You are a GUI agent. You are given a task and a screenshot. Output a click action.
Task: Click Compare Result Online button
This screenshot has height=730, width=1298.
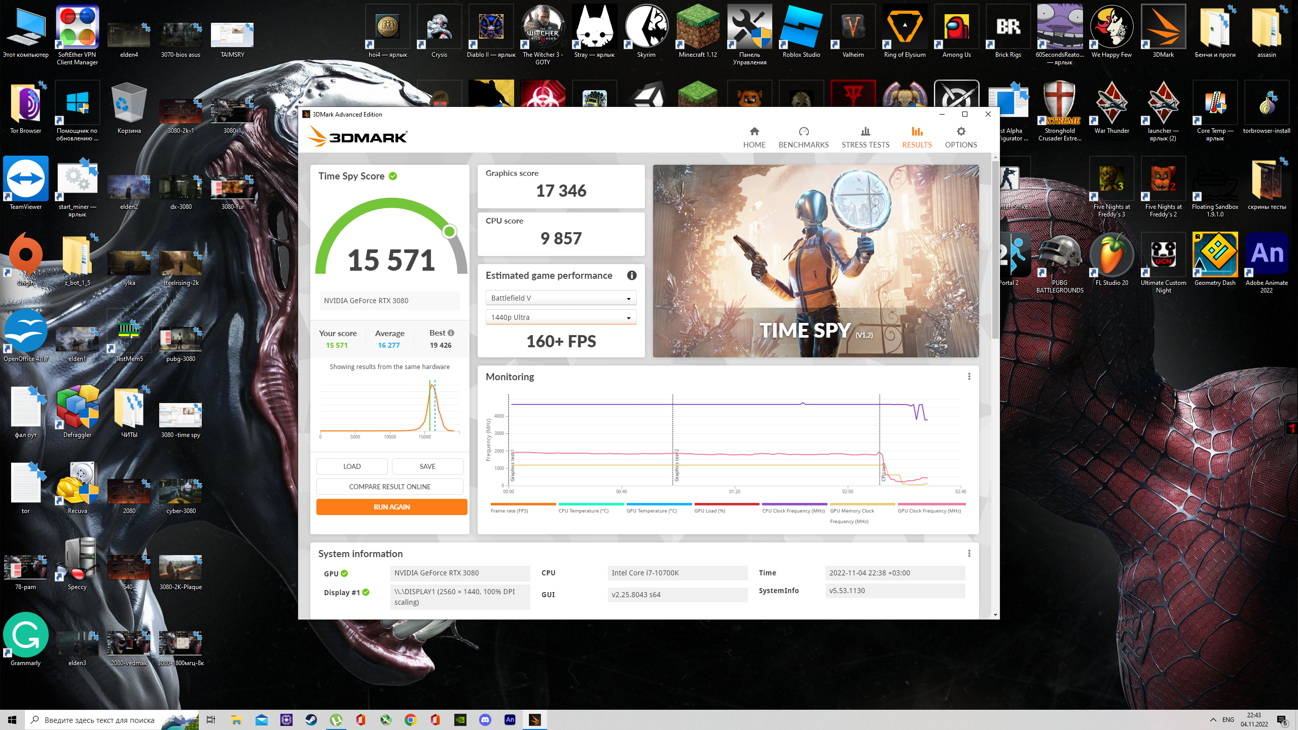coord(389,487)
